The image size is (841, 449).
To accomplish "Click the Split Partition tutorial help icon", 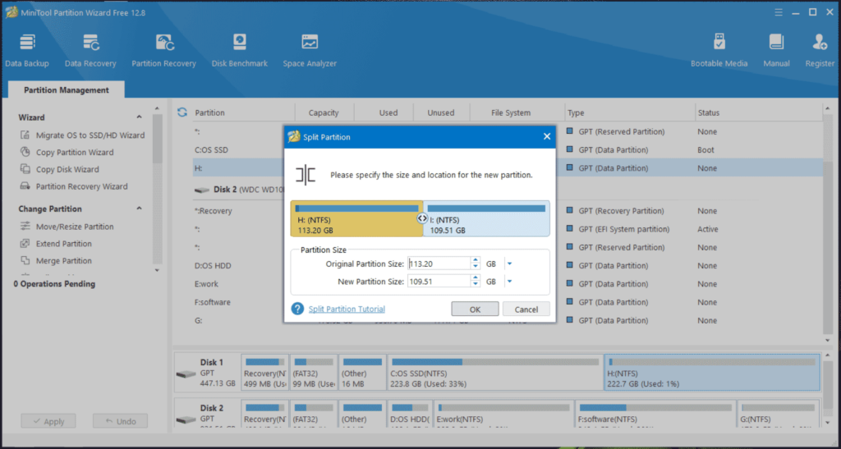I will click(297, 309).
